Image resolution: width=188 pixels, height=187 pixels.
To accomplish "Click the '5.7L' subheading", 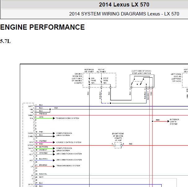I will (x=5, y=41).
